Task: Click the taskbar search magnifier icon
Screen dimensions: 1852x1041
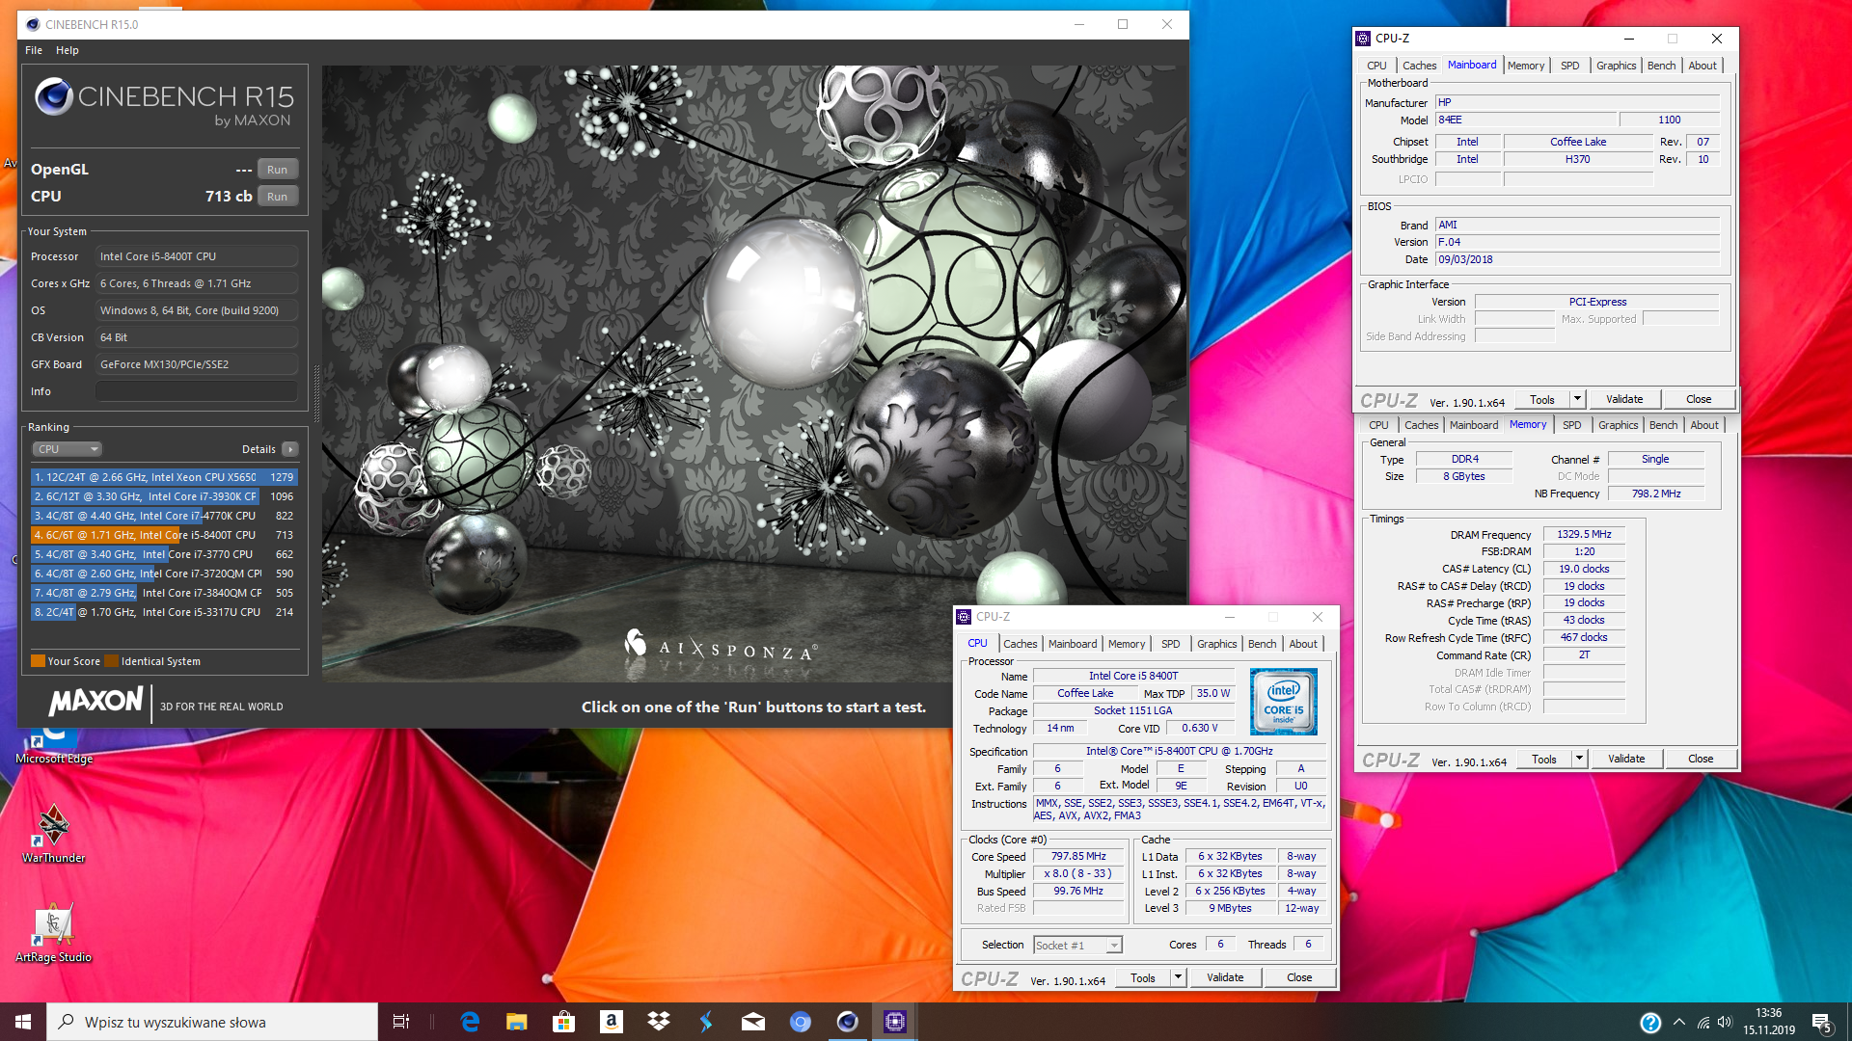Action: 66,1022
